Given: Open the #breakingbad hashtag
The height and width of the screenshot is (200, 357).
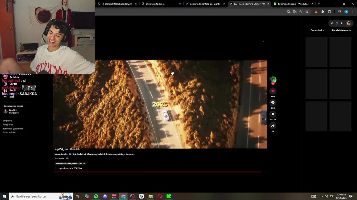Looking at the screenshot, I should click(93, 154).
